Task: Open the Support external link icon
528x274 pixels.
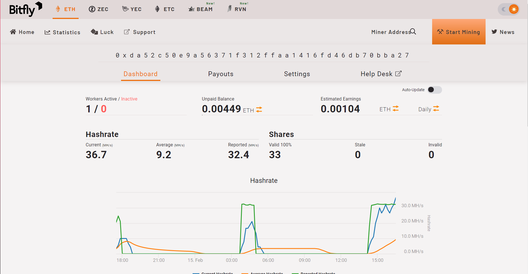Action: pyautogui.click(x=127, y=32)
